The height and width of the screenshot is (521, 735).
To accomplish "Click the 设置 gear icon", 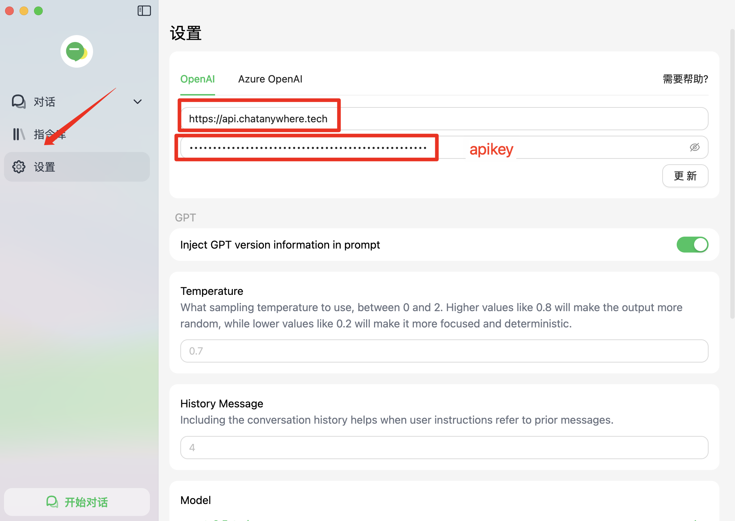I will (x=18, y=167).
